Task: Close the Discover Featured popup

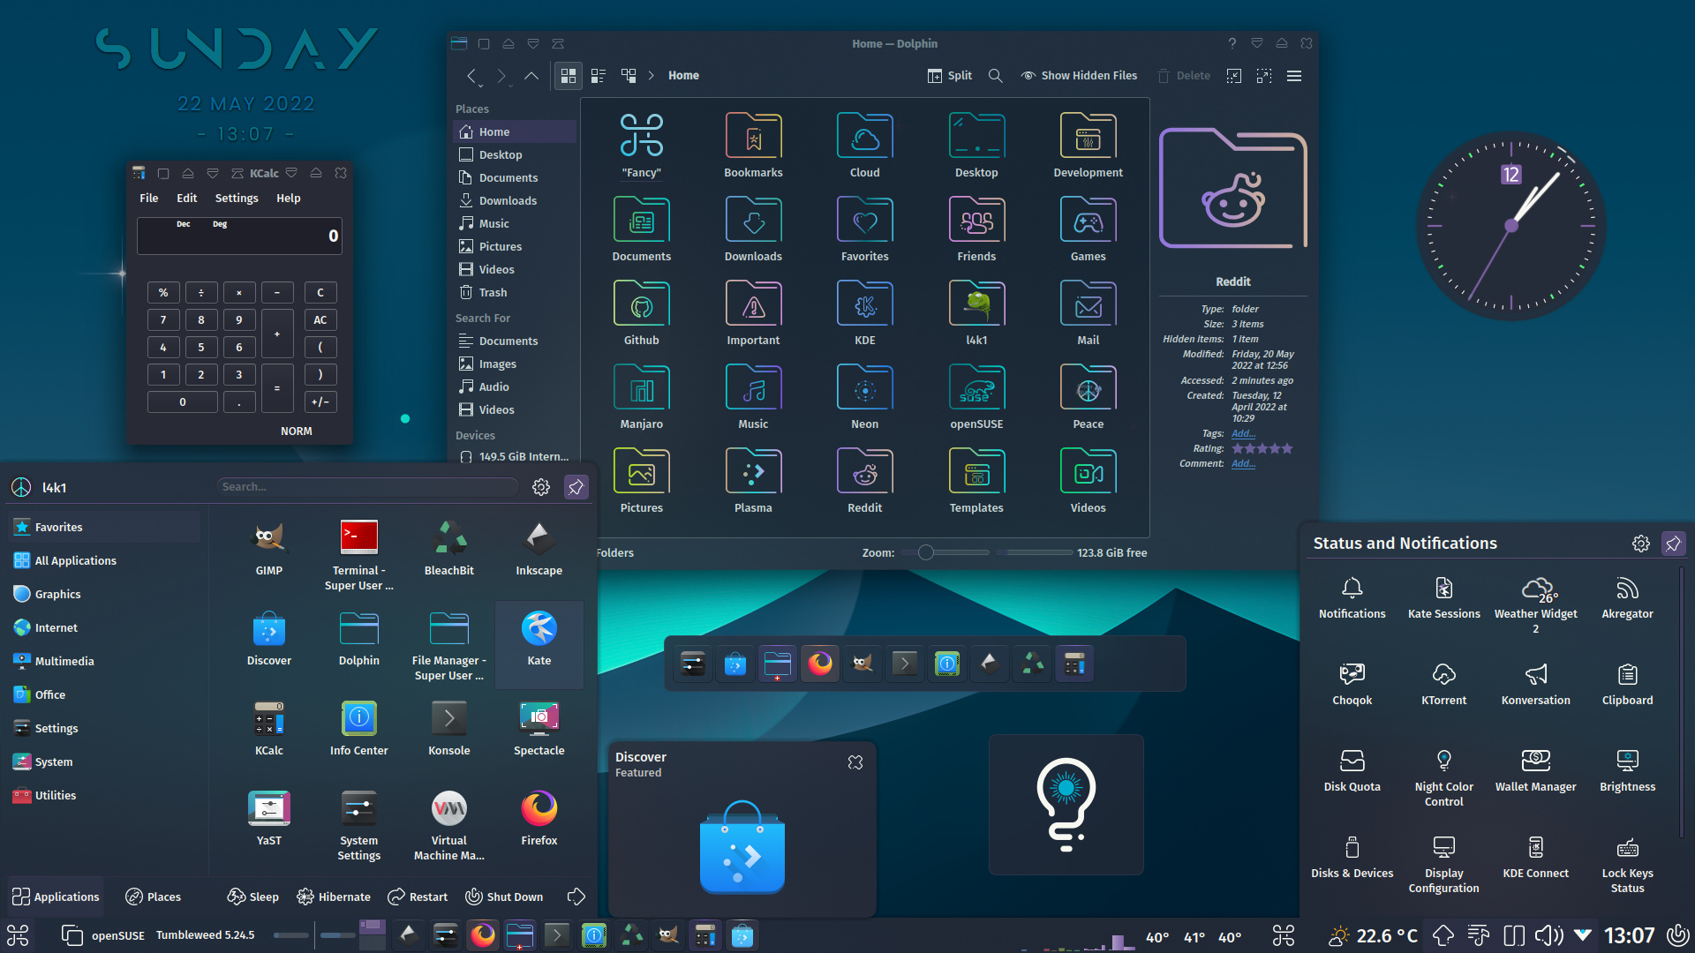Action: [855, 762]
